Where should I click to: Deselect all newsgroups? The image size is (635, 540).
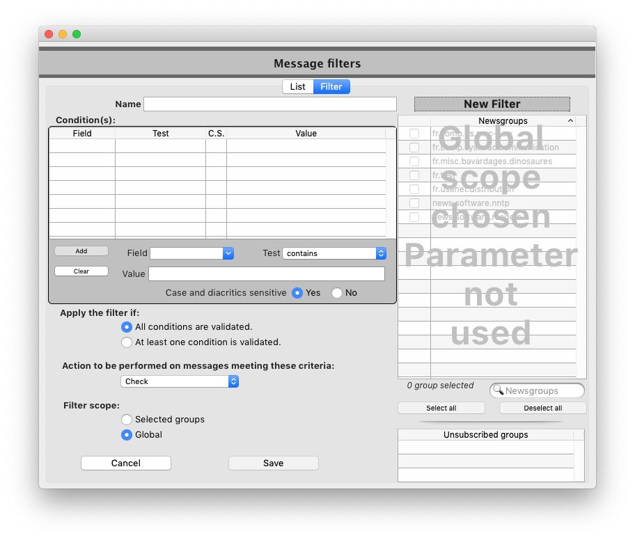[542, 407]
